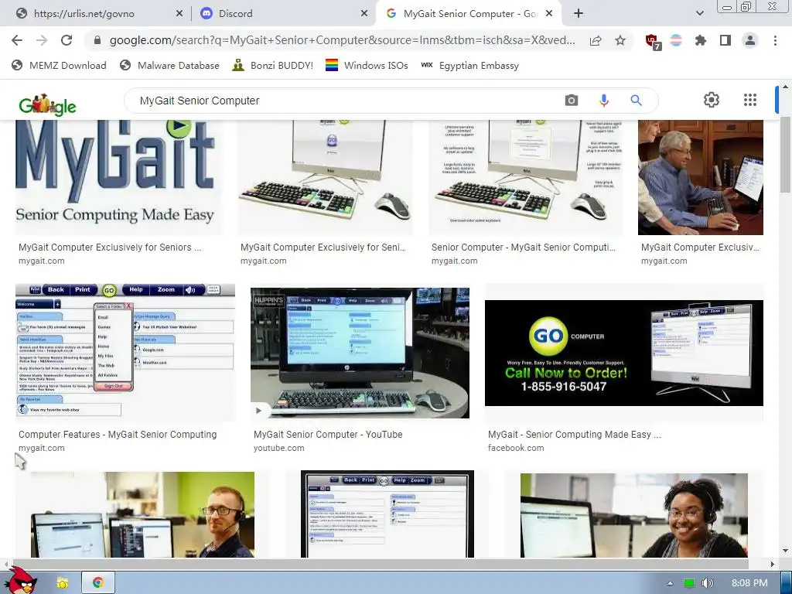The height and width of the screenshot is (594, 792).
Task: Search by image with camera icon
Action: (x=572, y=101)
